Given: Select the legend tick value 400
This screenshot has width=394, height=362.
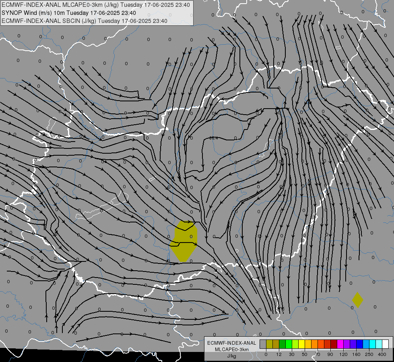Looking at the screenshot, I should click(382, 354).
